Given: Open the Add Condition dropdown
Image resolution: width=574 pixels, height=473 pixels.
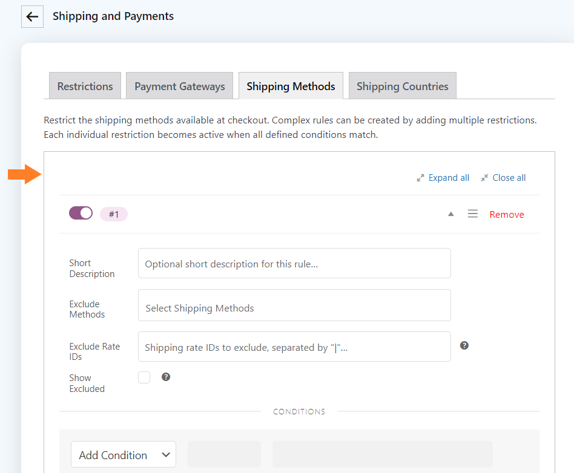Looking at the screenshot, I should [x=124, y=454].
